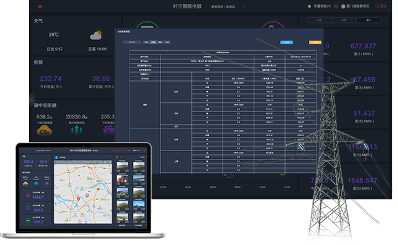Click the CO2 cloud icon

point(44,131)
